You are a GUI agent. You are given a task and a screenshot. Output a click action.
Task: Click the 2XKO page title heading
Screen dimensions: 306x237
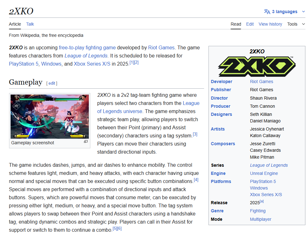tap(21, 11)
